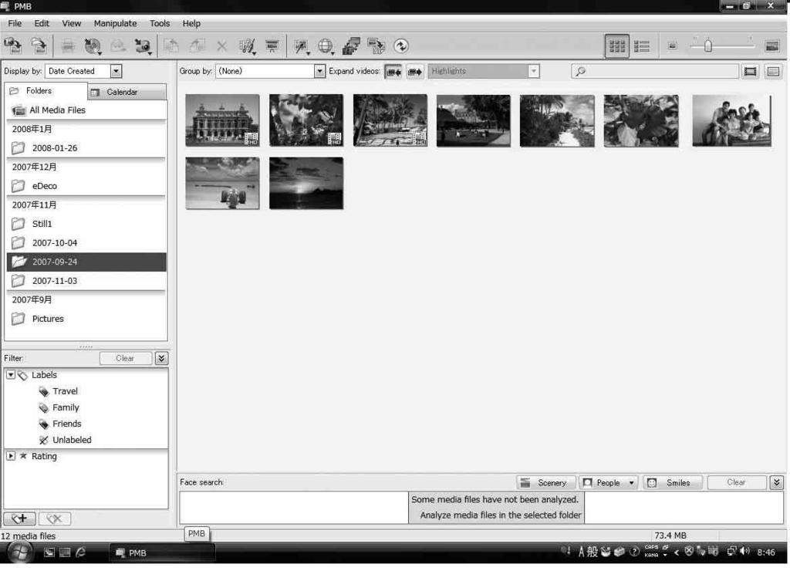Toggle collapse videos button
The width and height of the screenshot is (790, 571).
click(393, 72)
